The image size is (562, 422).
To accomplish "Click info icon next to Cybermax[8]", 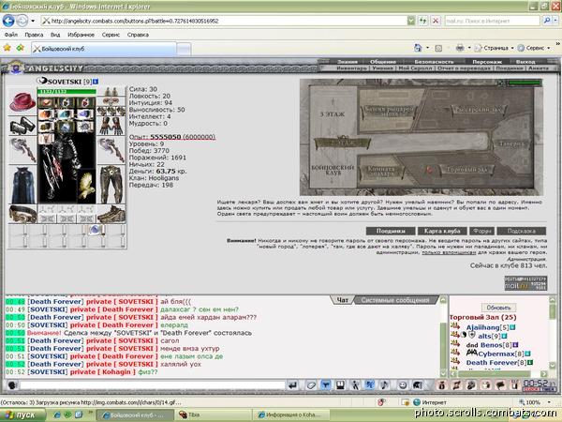I will coord(527,354).
